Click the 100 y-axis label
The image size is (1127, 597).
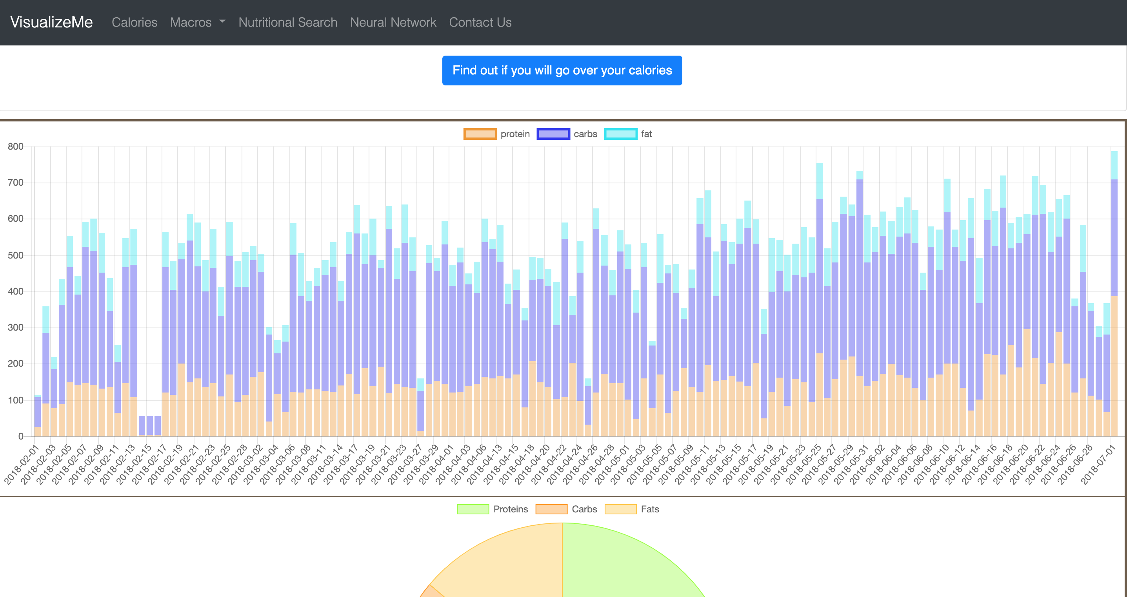(x=16, y=400)
